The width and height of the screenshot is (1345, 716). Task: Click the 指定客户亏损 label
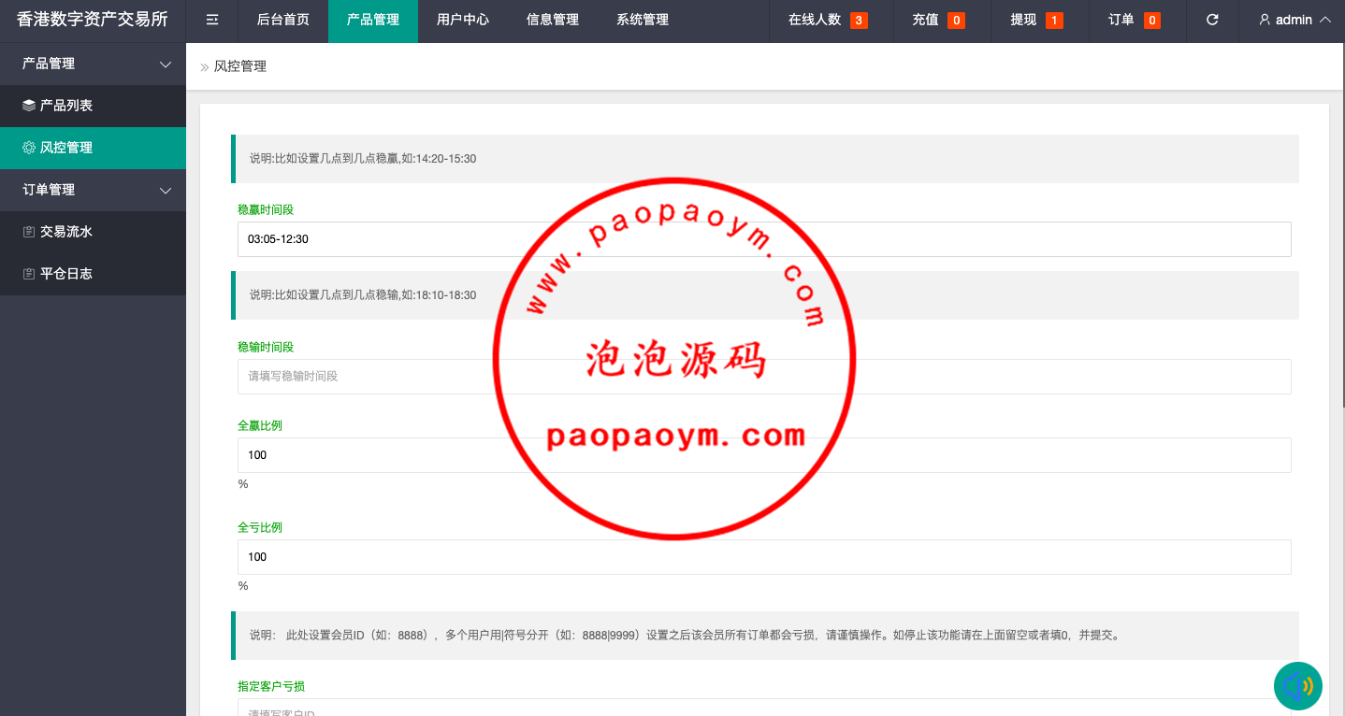(x=271, y=687)
